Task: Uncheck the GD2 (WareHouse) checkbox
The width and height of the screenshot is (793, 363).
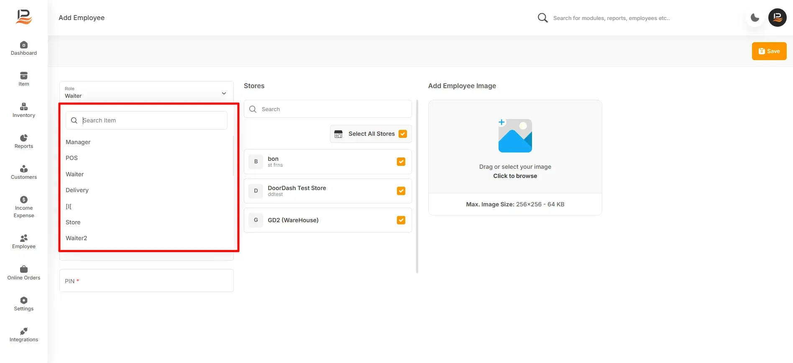Action: [401, 220]
